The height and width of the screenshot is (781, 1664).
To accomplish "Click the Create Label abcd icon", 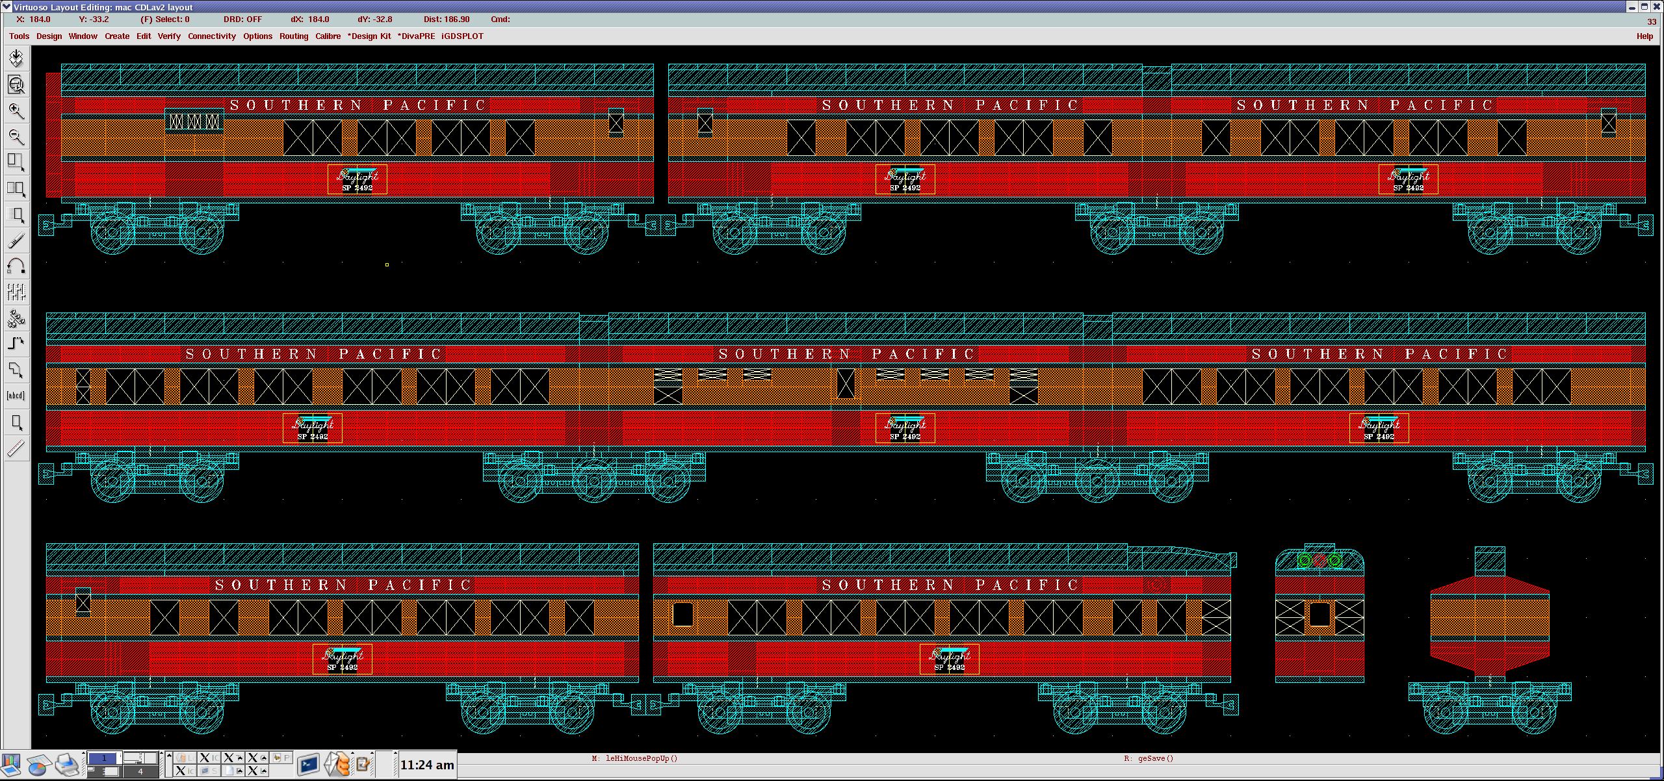I will pos(16,395).
